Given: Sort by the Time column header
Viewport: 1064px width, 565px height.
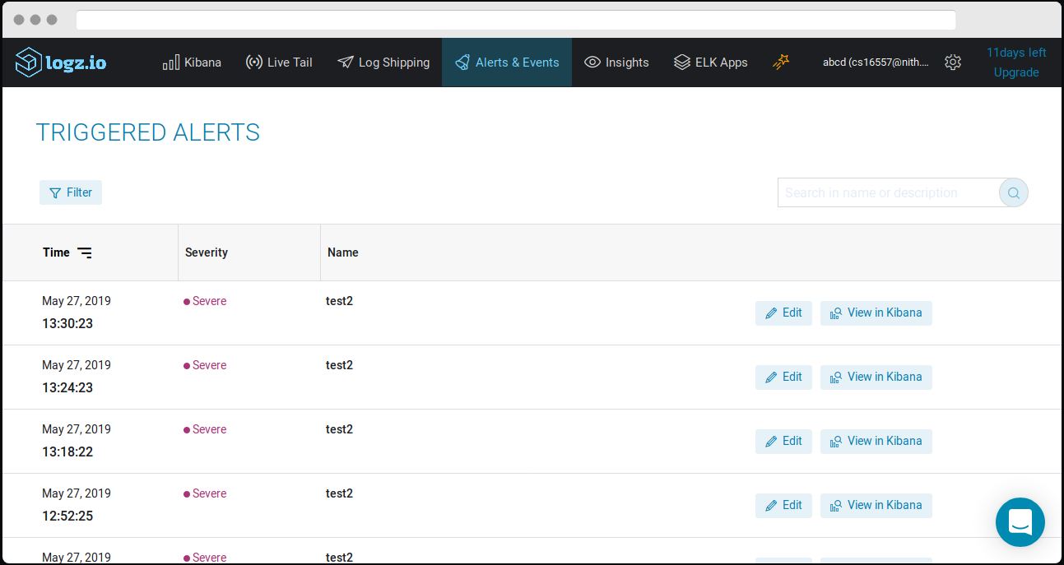Looking at the screenshot, I should [56, 252].
